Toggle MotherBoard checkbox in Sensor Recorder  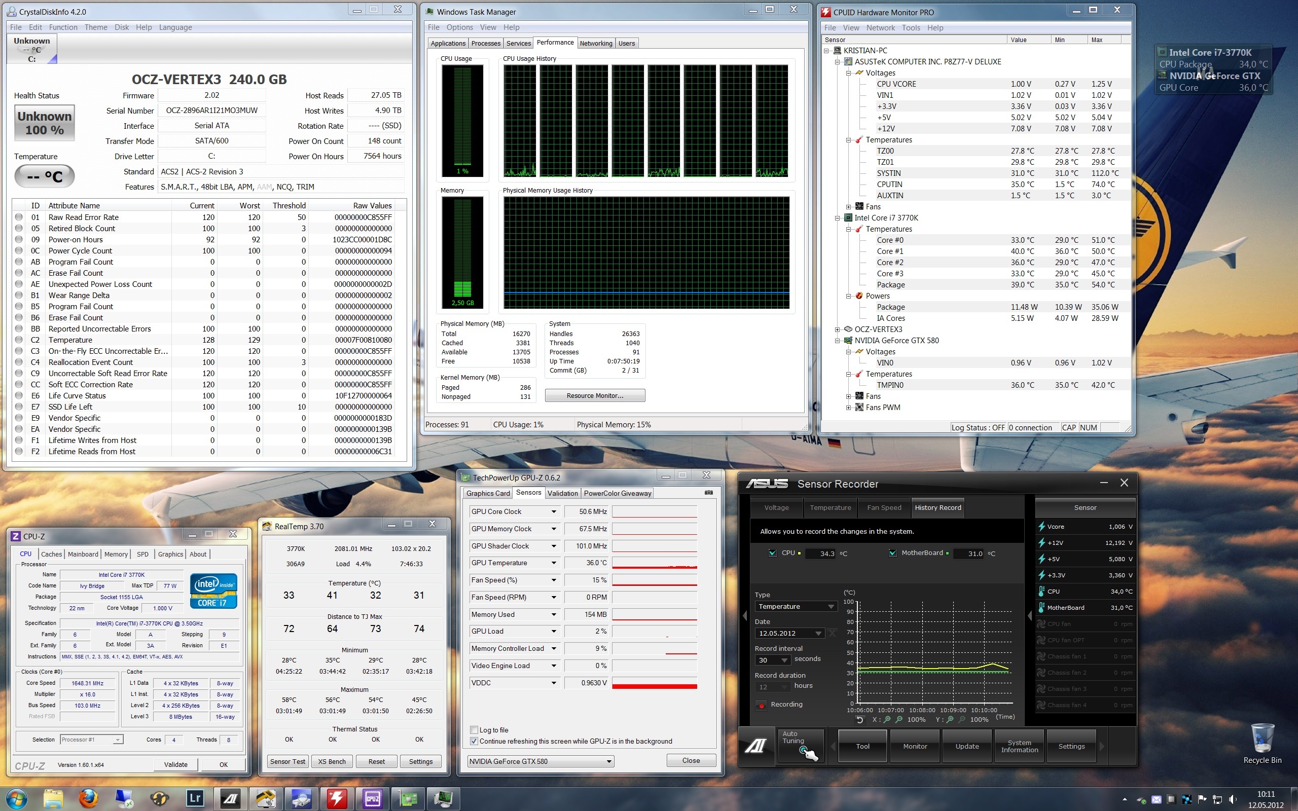coord(892,553)
